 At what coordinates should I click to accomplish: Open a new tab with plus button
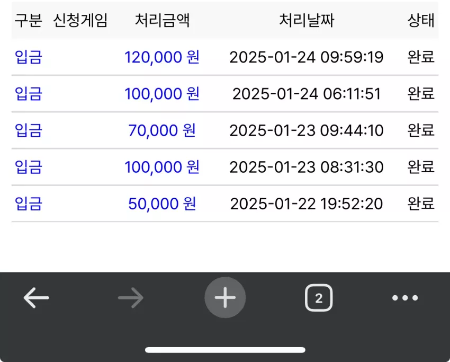point(225,298)
